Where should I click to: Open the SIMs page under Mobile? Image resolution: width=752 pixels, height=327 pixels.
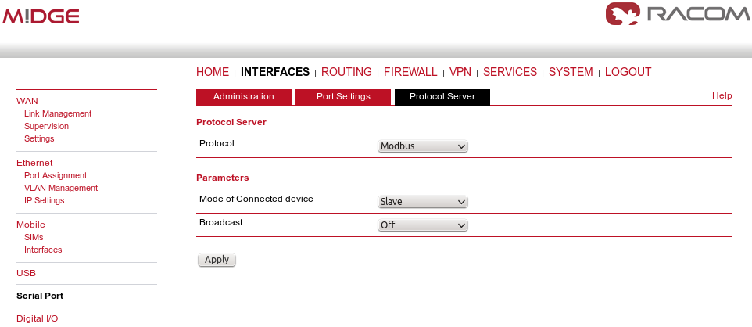coord(34,237)
